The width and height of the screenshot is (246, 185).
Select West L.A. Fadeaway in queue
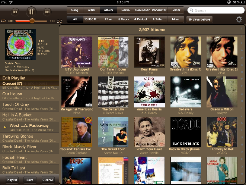coord(29,128)
